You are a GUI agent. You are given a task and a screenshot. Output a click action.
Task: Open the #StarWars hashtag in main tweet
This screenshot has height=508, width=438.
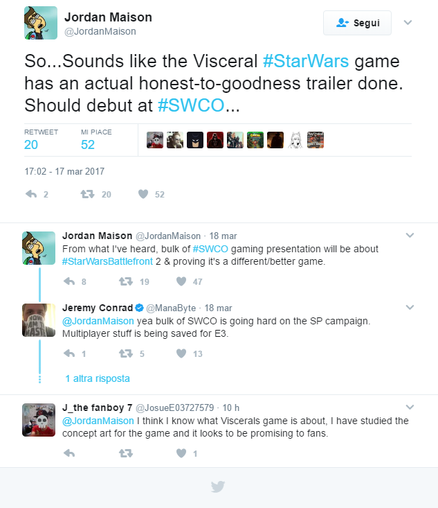coord(307,61)
